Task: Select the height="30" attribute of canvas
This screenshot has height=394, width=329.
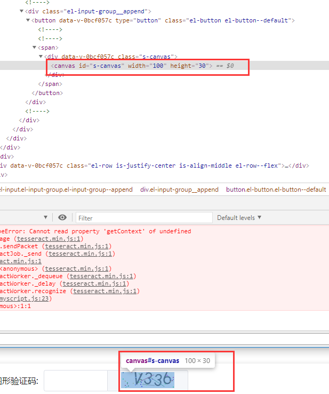Action: click(x=190, y=66)
